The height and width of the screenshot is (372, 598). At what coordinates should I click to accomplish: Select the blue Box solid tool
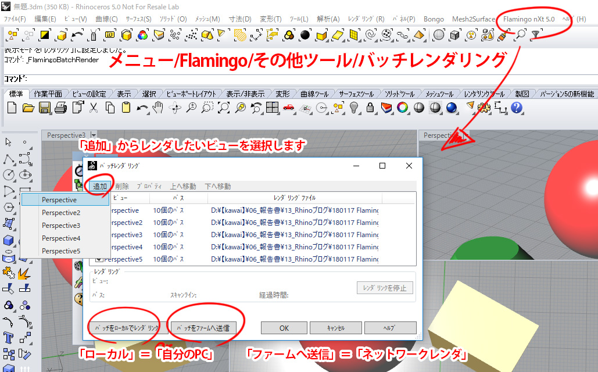[8, 241]
